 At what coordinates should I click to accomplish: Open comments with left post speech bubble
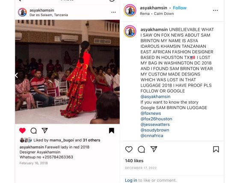(x=34, y=131)
